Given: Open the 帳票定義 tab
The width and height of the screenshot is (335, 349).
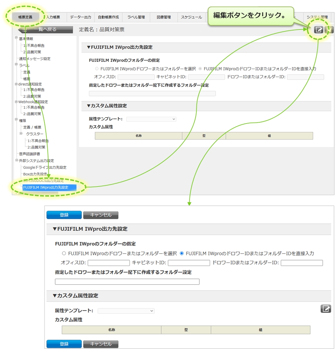Looking at the screenshot, I should pyautogui.click(x=25, y=17).
